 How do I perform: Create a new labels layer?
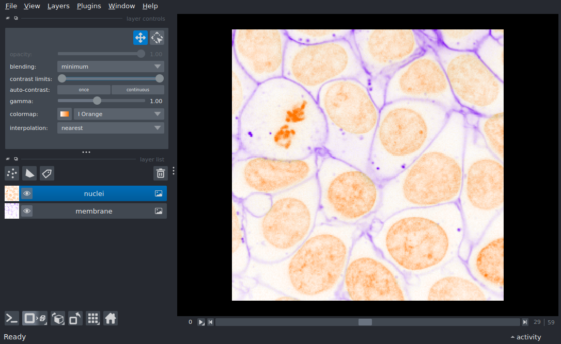[47, 173]
